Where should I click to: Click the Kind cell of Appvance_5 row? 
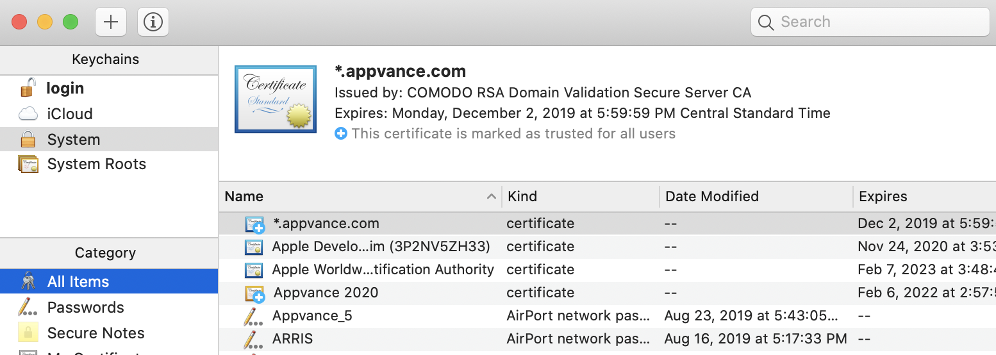click(x=579, y=316)
